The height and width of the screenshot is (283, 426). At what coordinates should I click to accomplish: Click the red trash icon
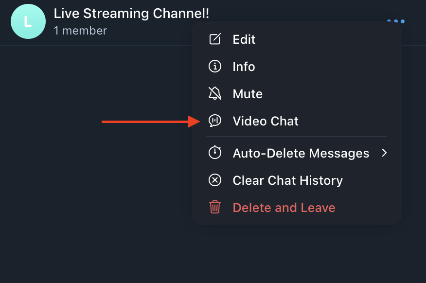(214, 208)
